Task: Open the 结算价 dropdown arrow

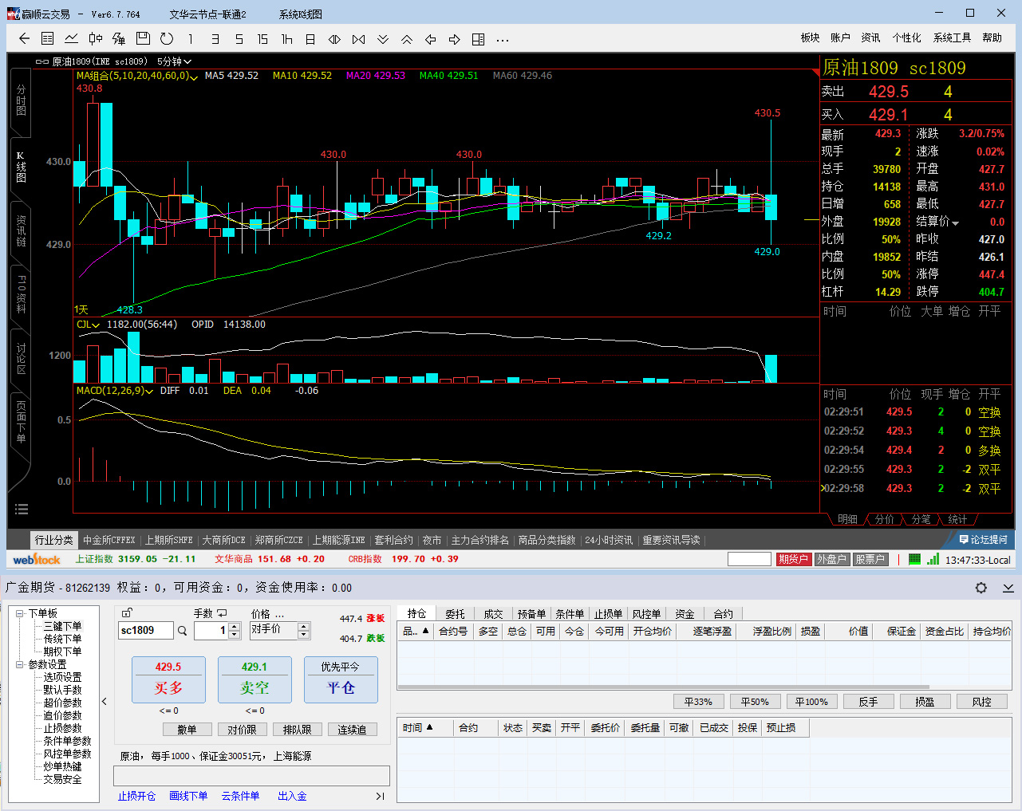Action: [955, 222]
